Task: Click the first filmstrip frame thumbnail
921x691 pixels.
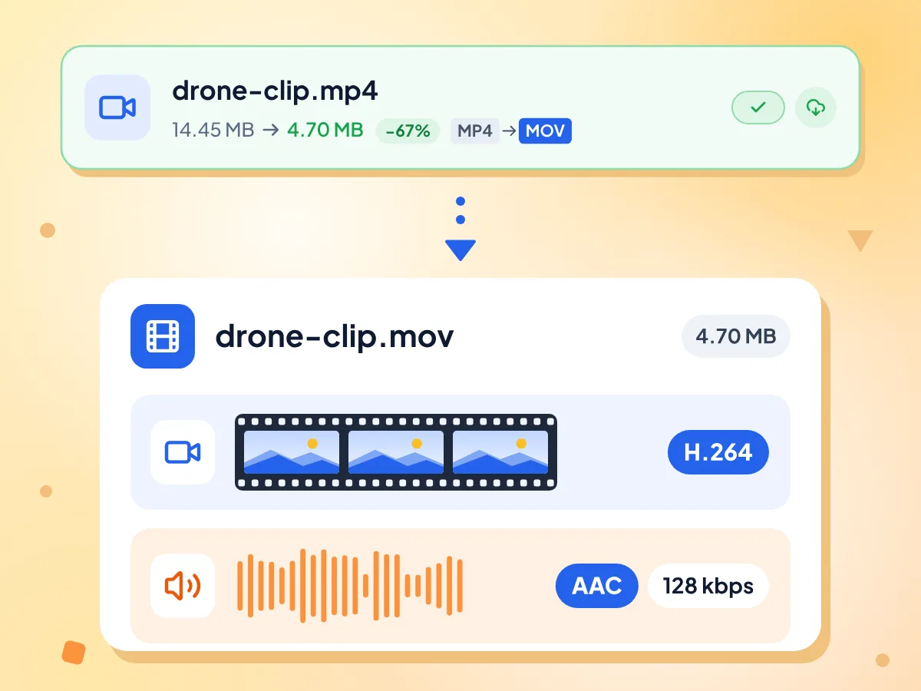Action: tap(292, 452)
